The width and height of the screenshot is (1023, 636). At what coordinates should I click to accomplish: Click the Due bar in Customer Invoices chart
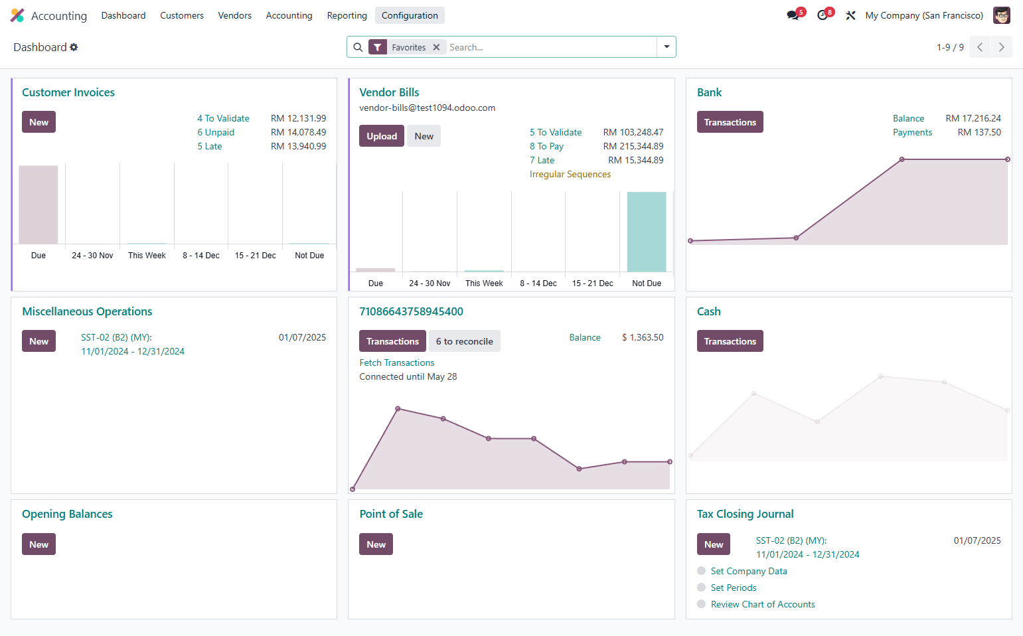pyautogui.click(x=39, y=204)
